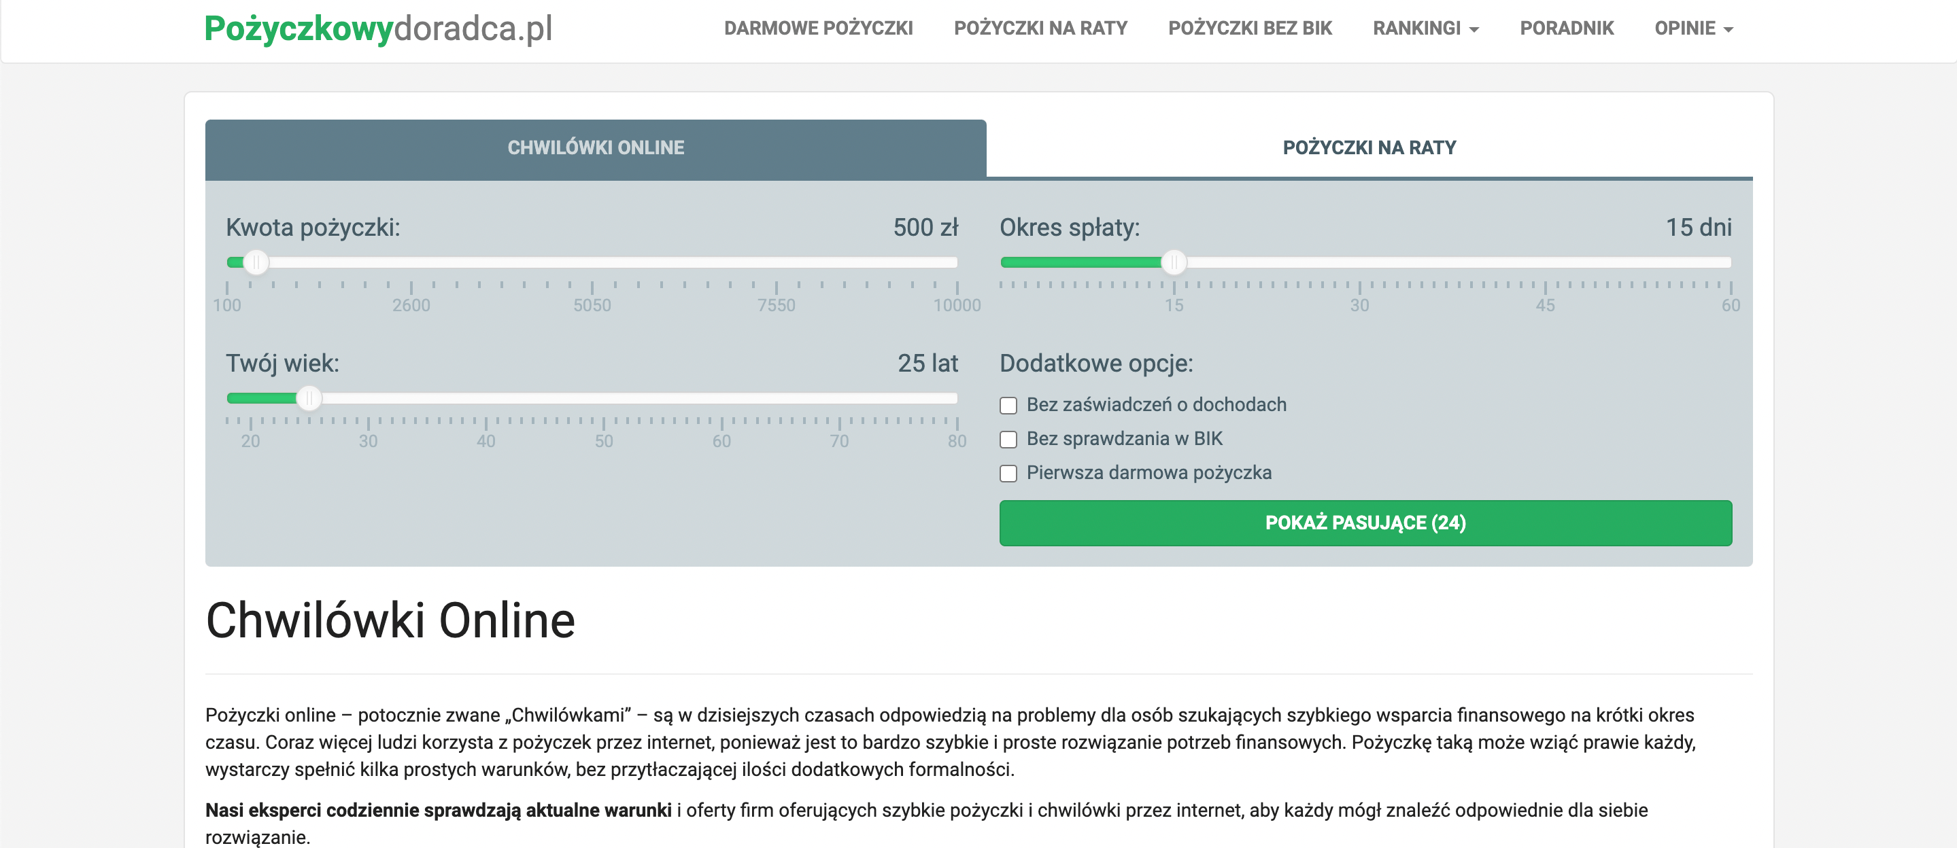Tick Pierwsza darmowa pożyczka checkbox

click(1008, 474)
